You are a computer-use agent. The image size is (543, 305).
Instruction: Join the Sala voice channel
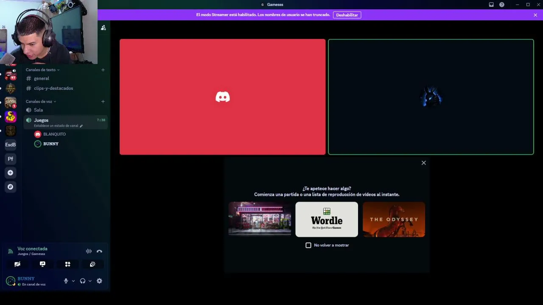click(65, 110)
